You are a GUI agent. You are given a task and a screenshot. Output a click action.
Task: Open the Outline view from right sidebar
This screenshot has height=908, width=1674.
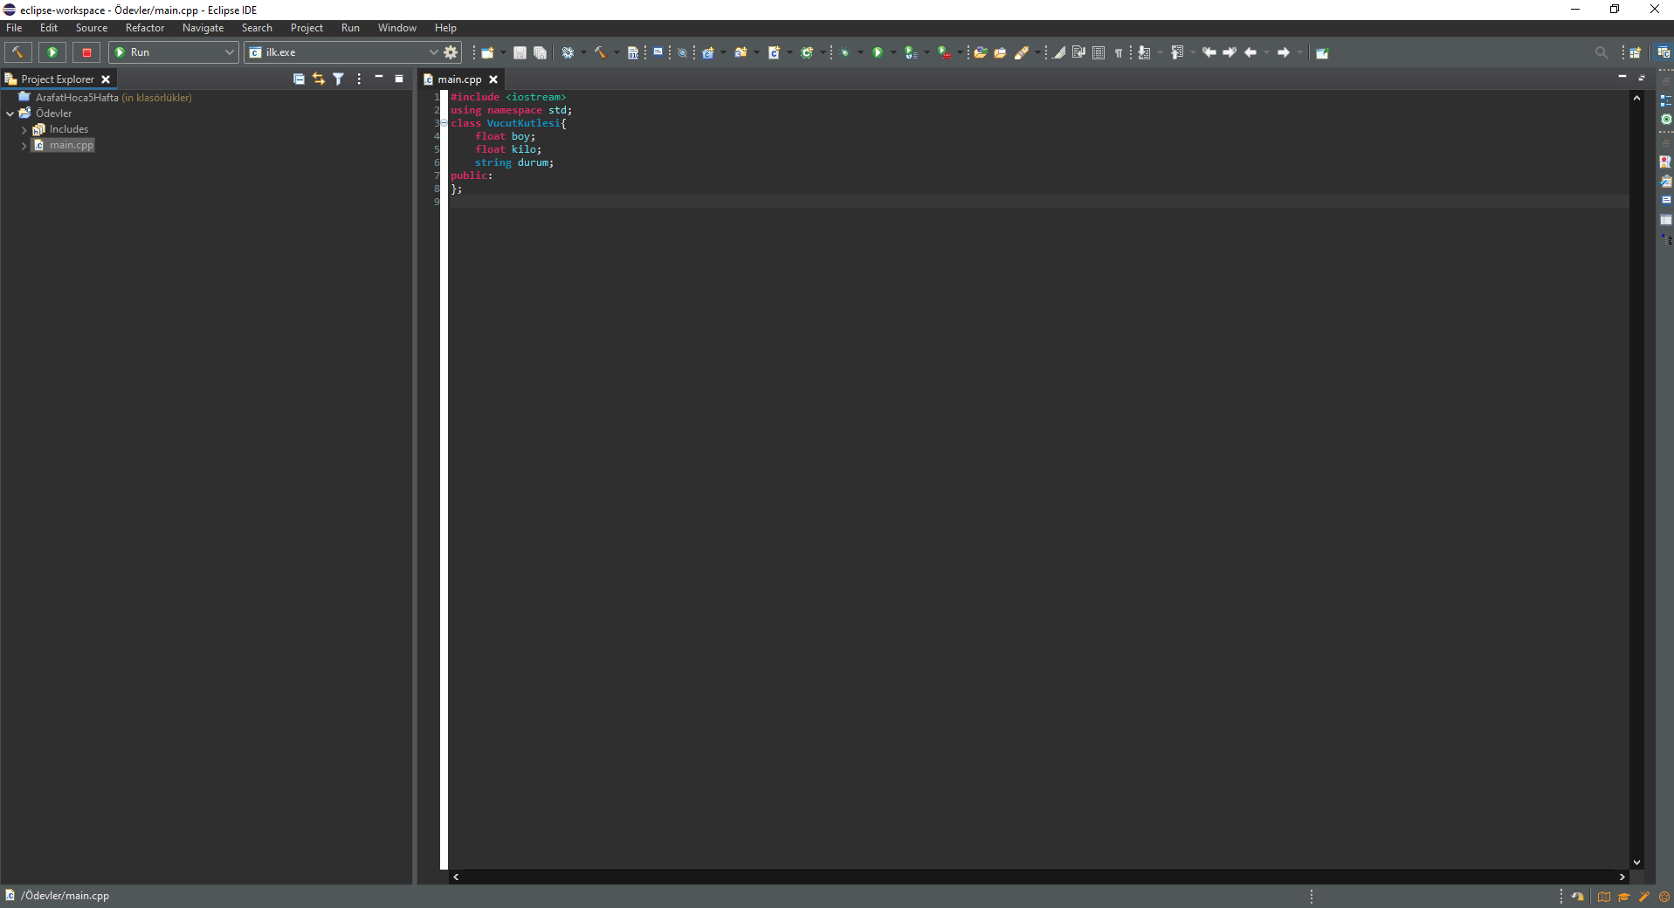[x=1665, y=100]
